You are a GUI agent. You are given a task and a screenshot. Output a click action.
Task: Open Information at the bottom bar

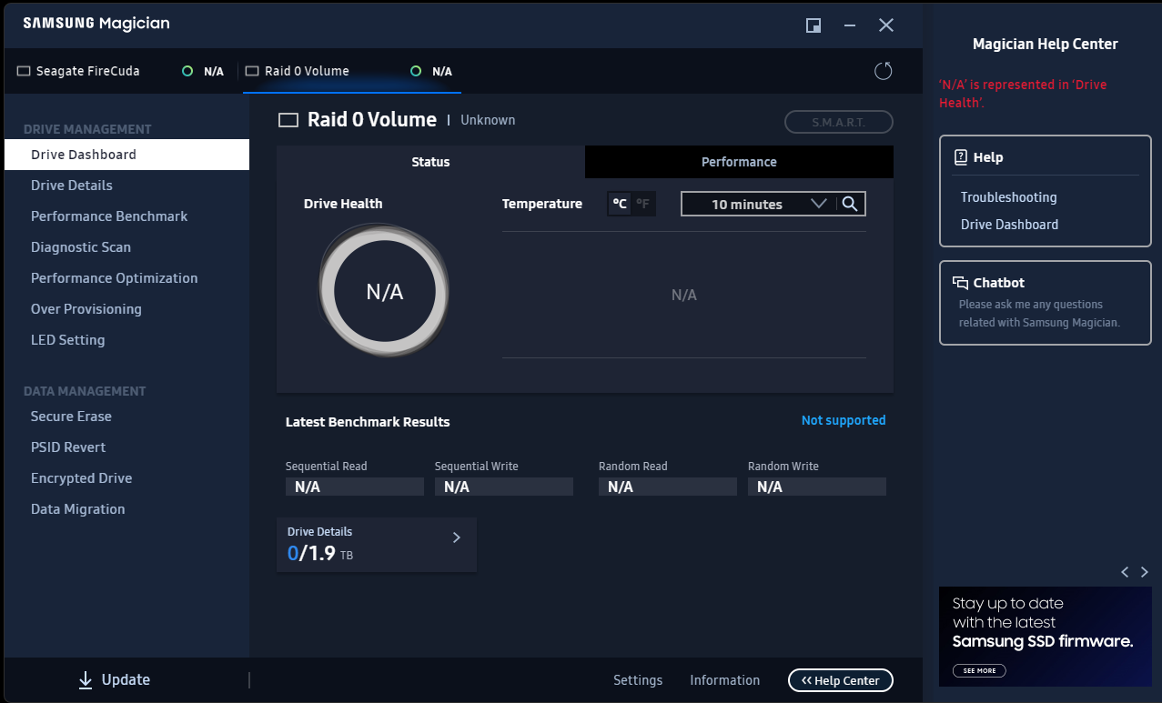(725, 680)
